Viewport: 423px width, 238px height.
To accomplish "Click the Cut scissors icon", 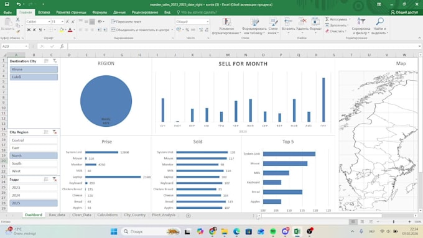I will pyautogui.click(x=18, y=19).
